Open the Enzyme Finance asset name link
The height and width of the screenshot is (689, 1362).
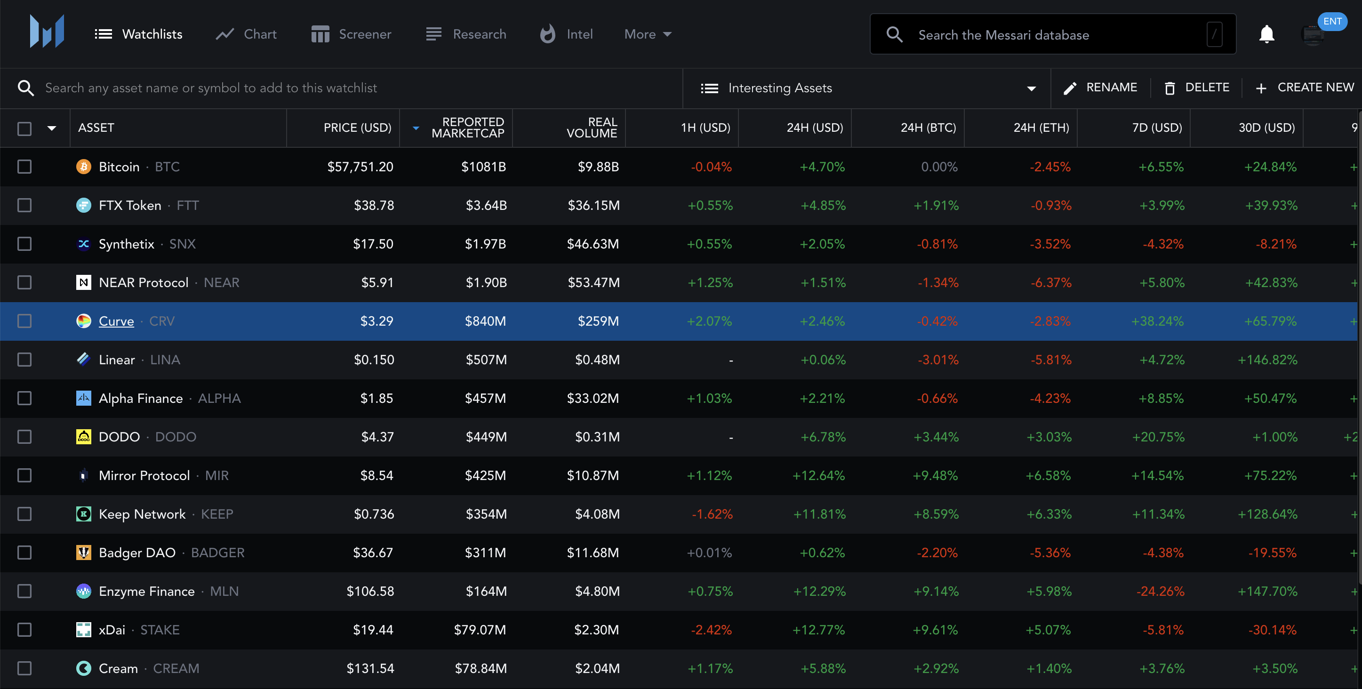[x=146, y=591]
